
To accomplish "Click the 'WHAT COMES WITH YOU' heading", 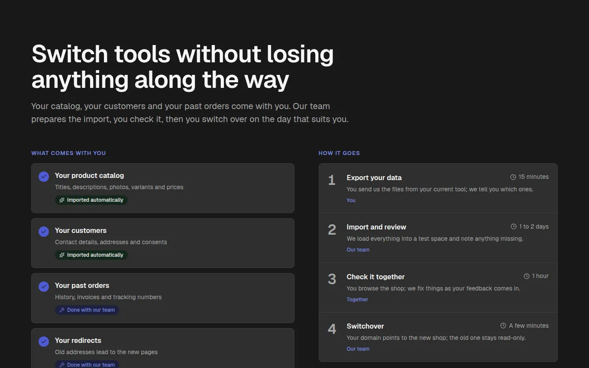I will point(68,153).
